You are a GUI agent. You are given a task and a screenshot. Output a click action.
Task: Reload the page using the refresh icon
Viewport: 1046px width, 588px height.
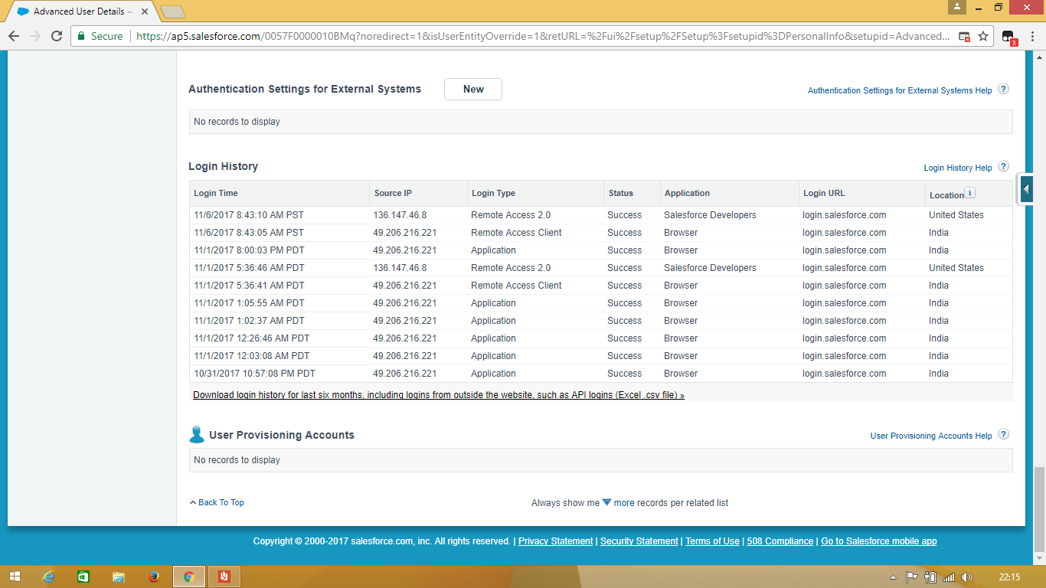[x=57, y=36]
